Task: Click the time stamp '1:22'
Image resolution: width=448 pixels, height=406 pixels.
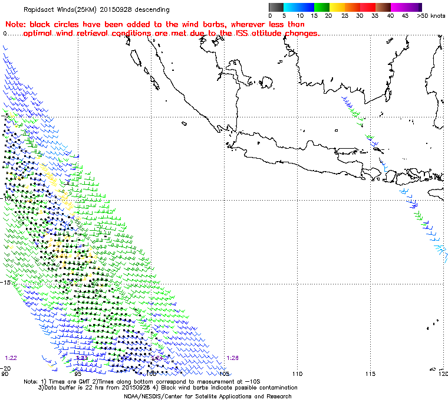Action: coord(11,358)
